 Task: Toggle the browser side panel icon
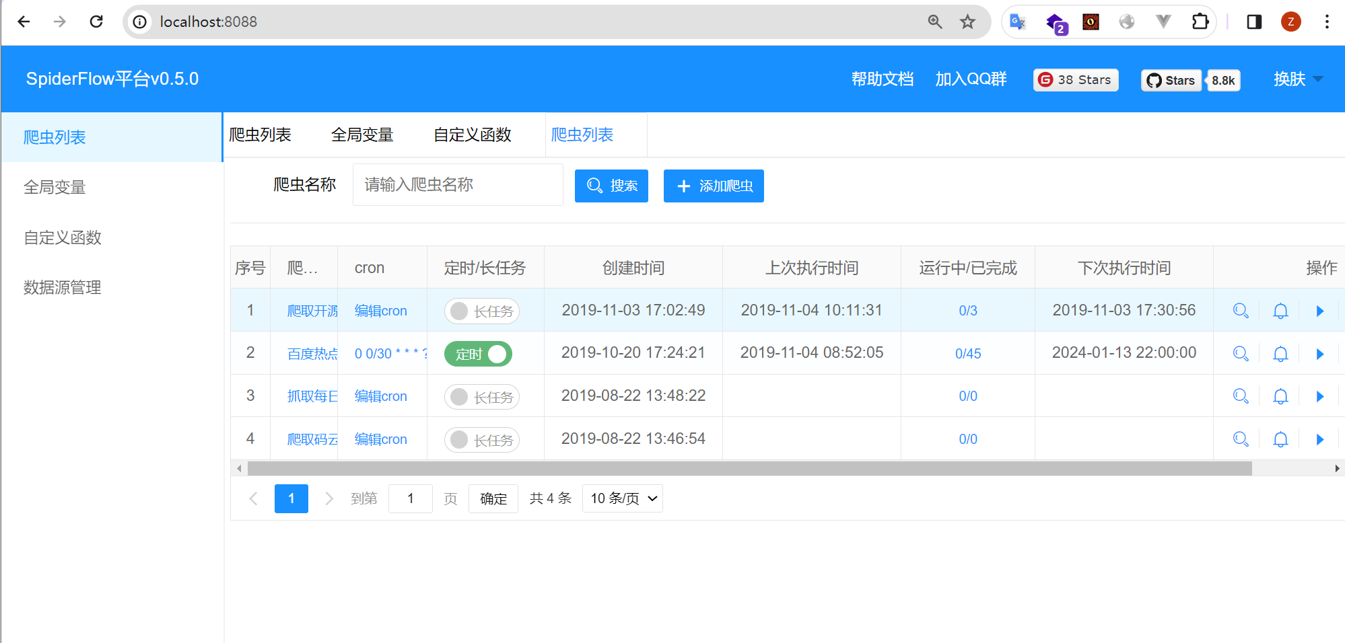point(1254,22)
